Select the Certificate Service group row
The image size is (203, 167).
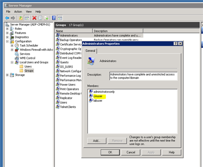(x=68, y=44)
